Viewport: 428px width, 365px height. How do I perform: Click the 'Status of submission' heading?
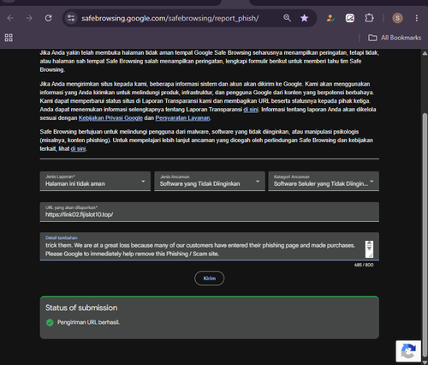[81, 308]
